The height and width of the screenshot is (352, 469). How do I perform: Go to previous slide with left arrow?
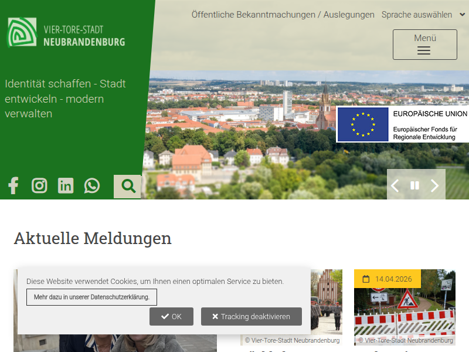pyautogui.click(x=395, y=186)
